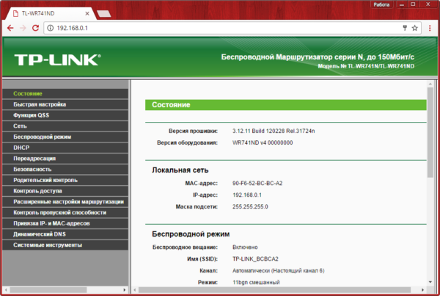This screenshot has width=440, height=296.
Task: Open the Сеть menu item
Action: (65, 126)
